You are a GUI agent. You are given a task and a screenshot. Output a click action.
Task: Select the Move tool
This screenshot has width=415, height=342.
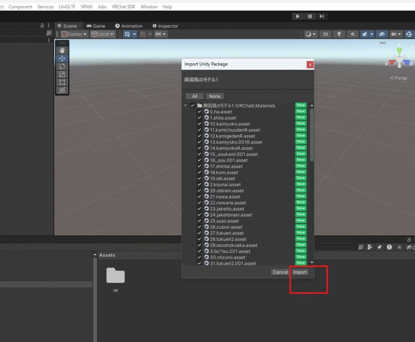point(62,58)
